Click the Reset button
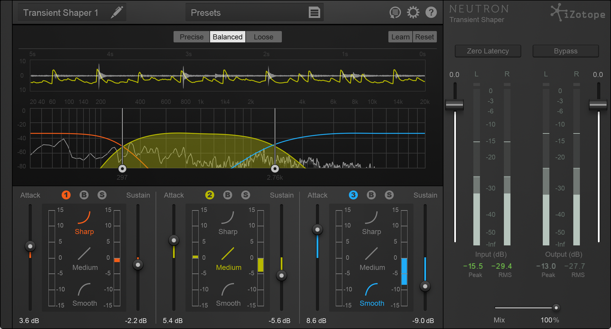Screen dimensions: 611x329 pos(424,37)
